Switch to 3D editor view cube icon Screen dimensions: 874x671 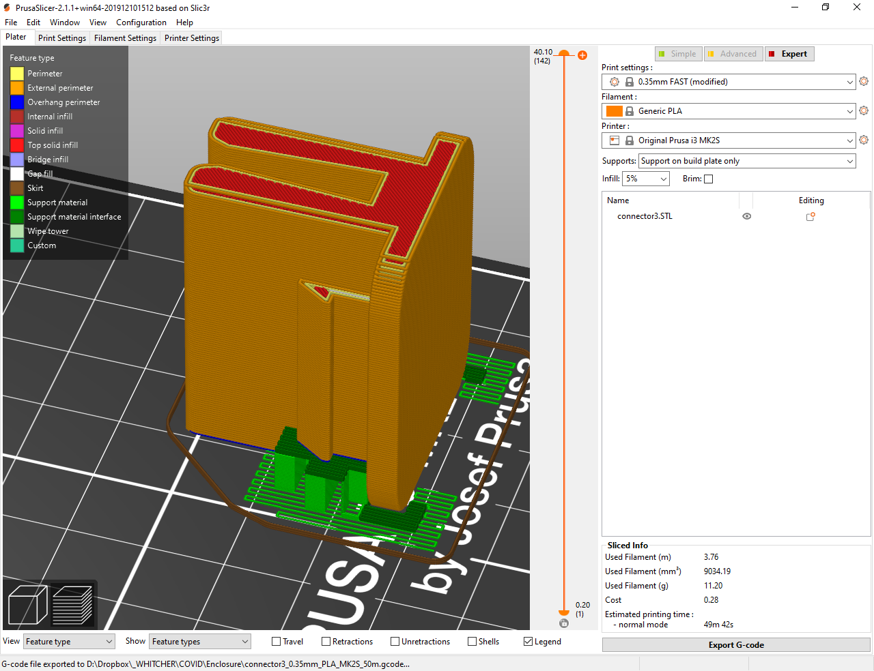pyautogui.click(x=27, y=605)
